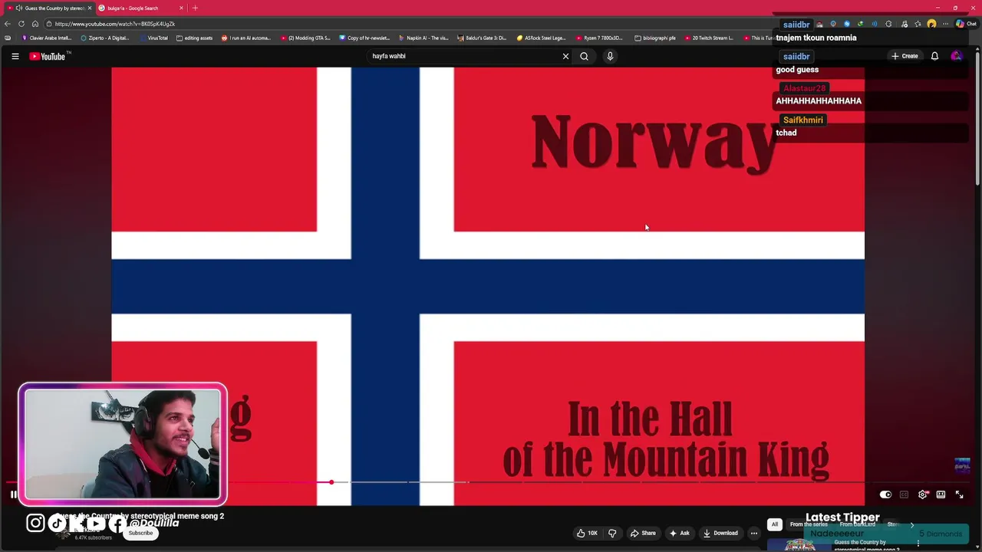
Task: Close the bulgaria Google Search tab
Action: click(181, 8)
